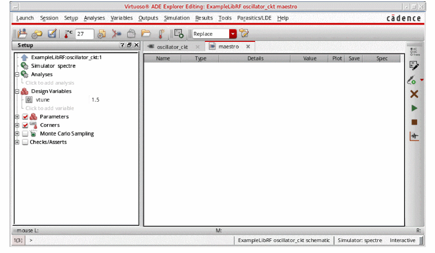The height and width of the screenshot is (253, 435).
Task: Click the open yellow folder icon
Action: point(146,34)
